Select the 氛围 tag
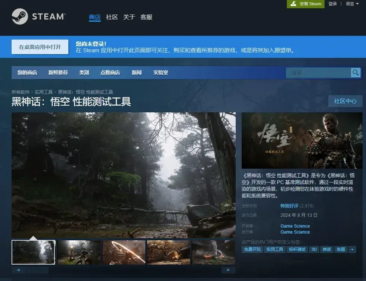This screenshot has width=366, height=281. 341,250
